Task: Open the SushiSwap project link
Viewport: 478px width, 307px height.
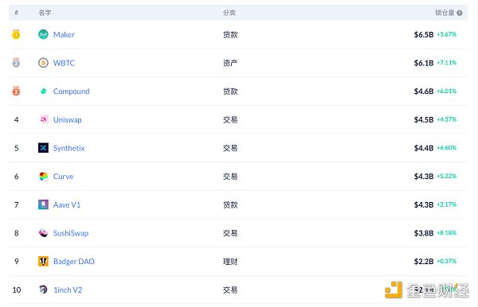Action: point(71,233)
